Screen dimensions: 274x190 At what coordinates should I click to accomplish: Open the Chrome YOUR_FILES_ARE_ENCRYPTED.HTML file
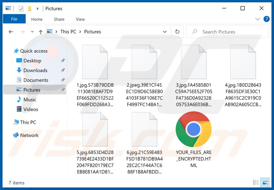coord(194,130)
